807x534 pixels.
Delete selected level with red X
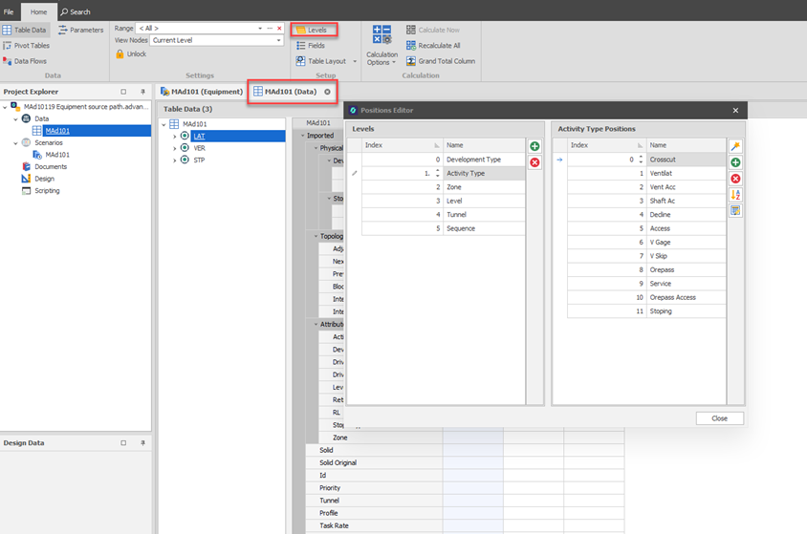point(534,162)
